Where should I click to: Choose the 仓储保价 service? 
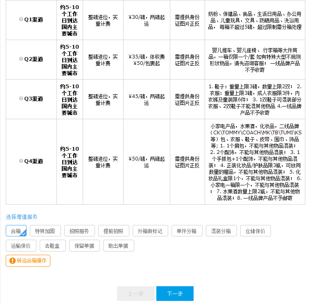[x=255, y=231]
